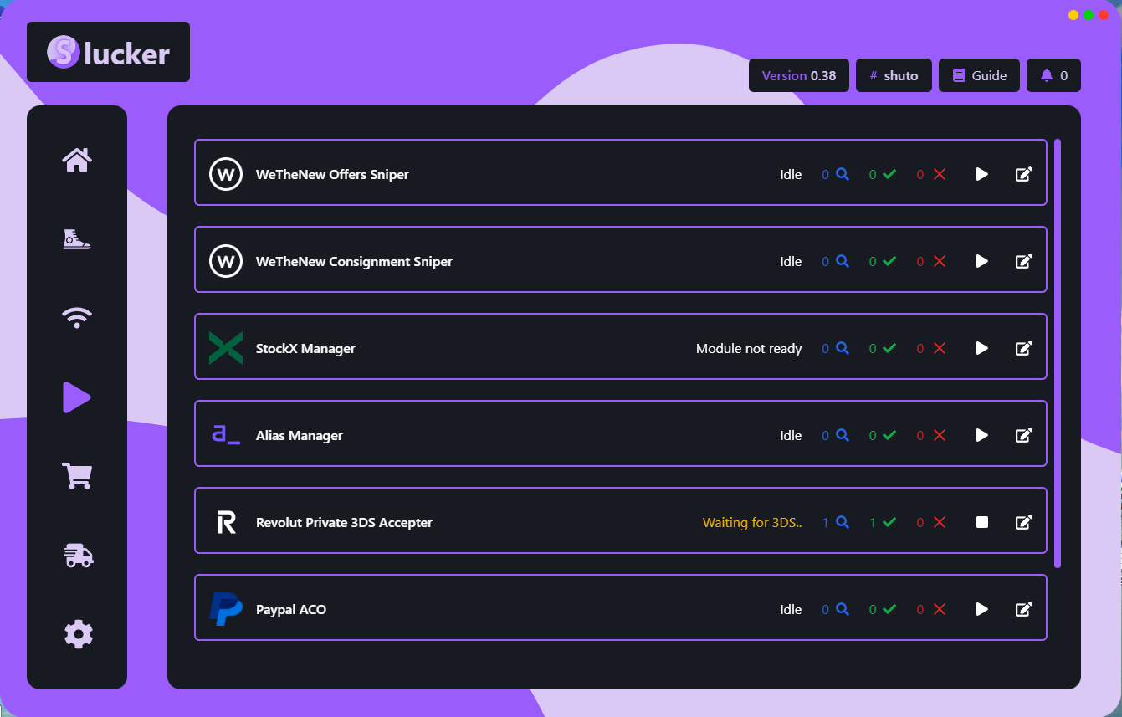Click the Revolut logo icon
This screenshot has width=1122, height=717.
[226, 523]
